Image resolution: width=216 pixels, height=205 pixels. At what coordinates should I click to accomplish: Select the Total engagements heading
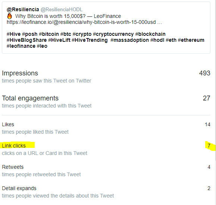coord(30,98)
